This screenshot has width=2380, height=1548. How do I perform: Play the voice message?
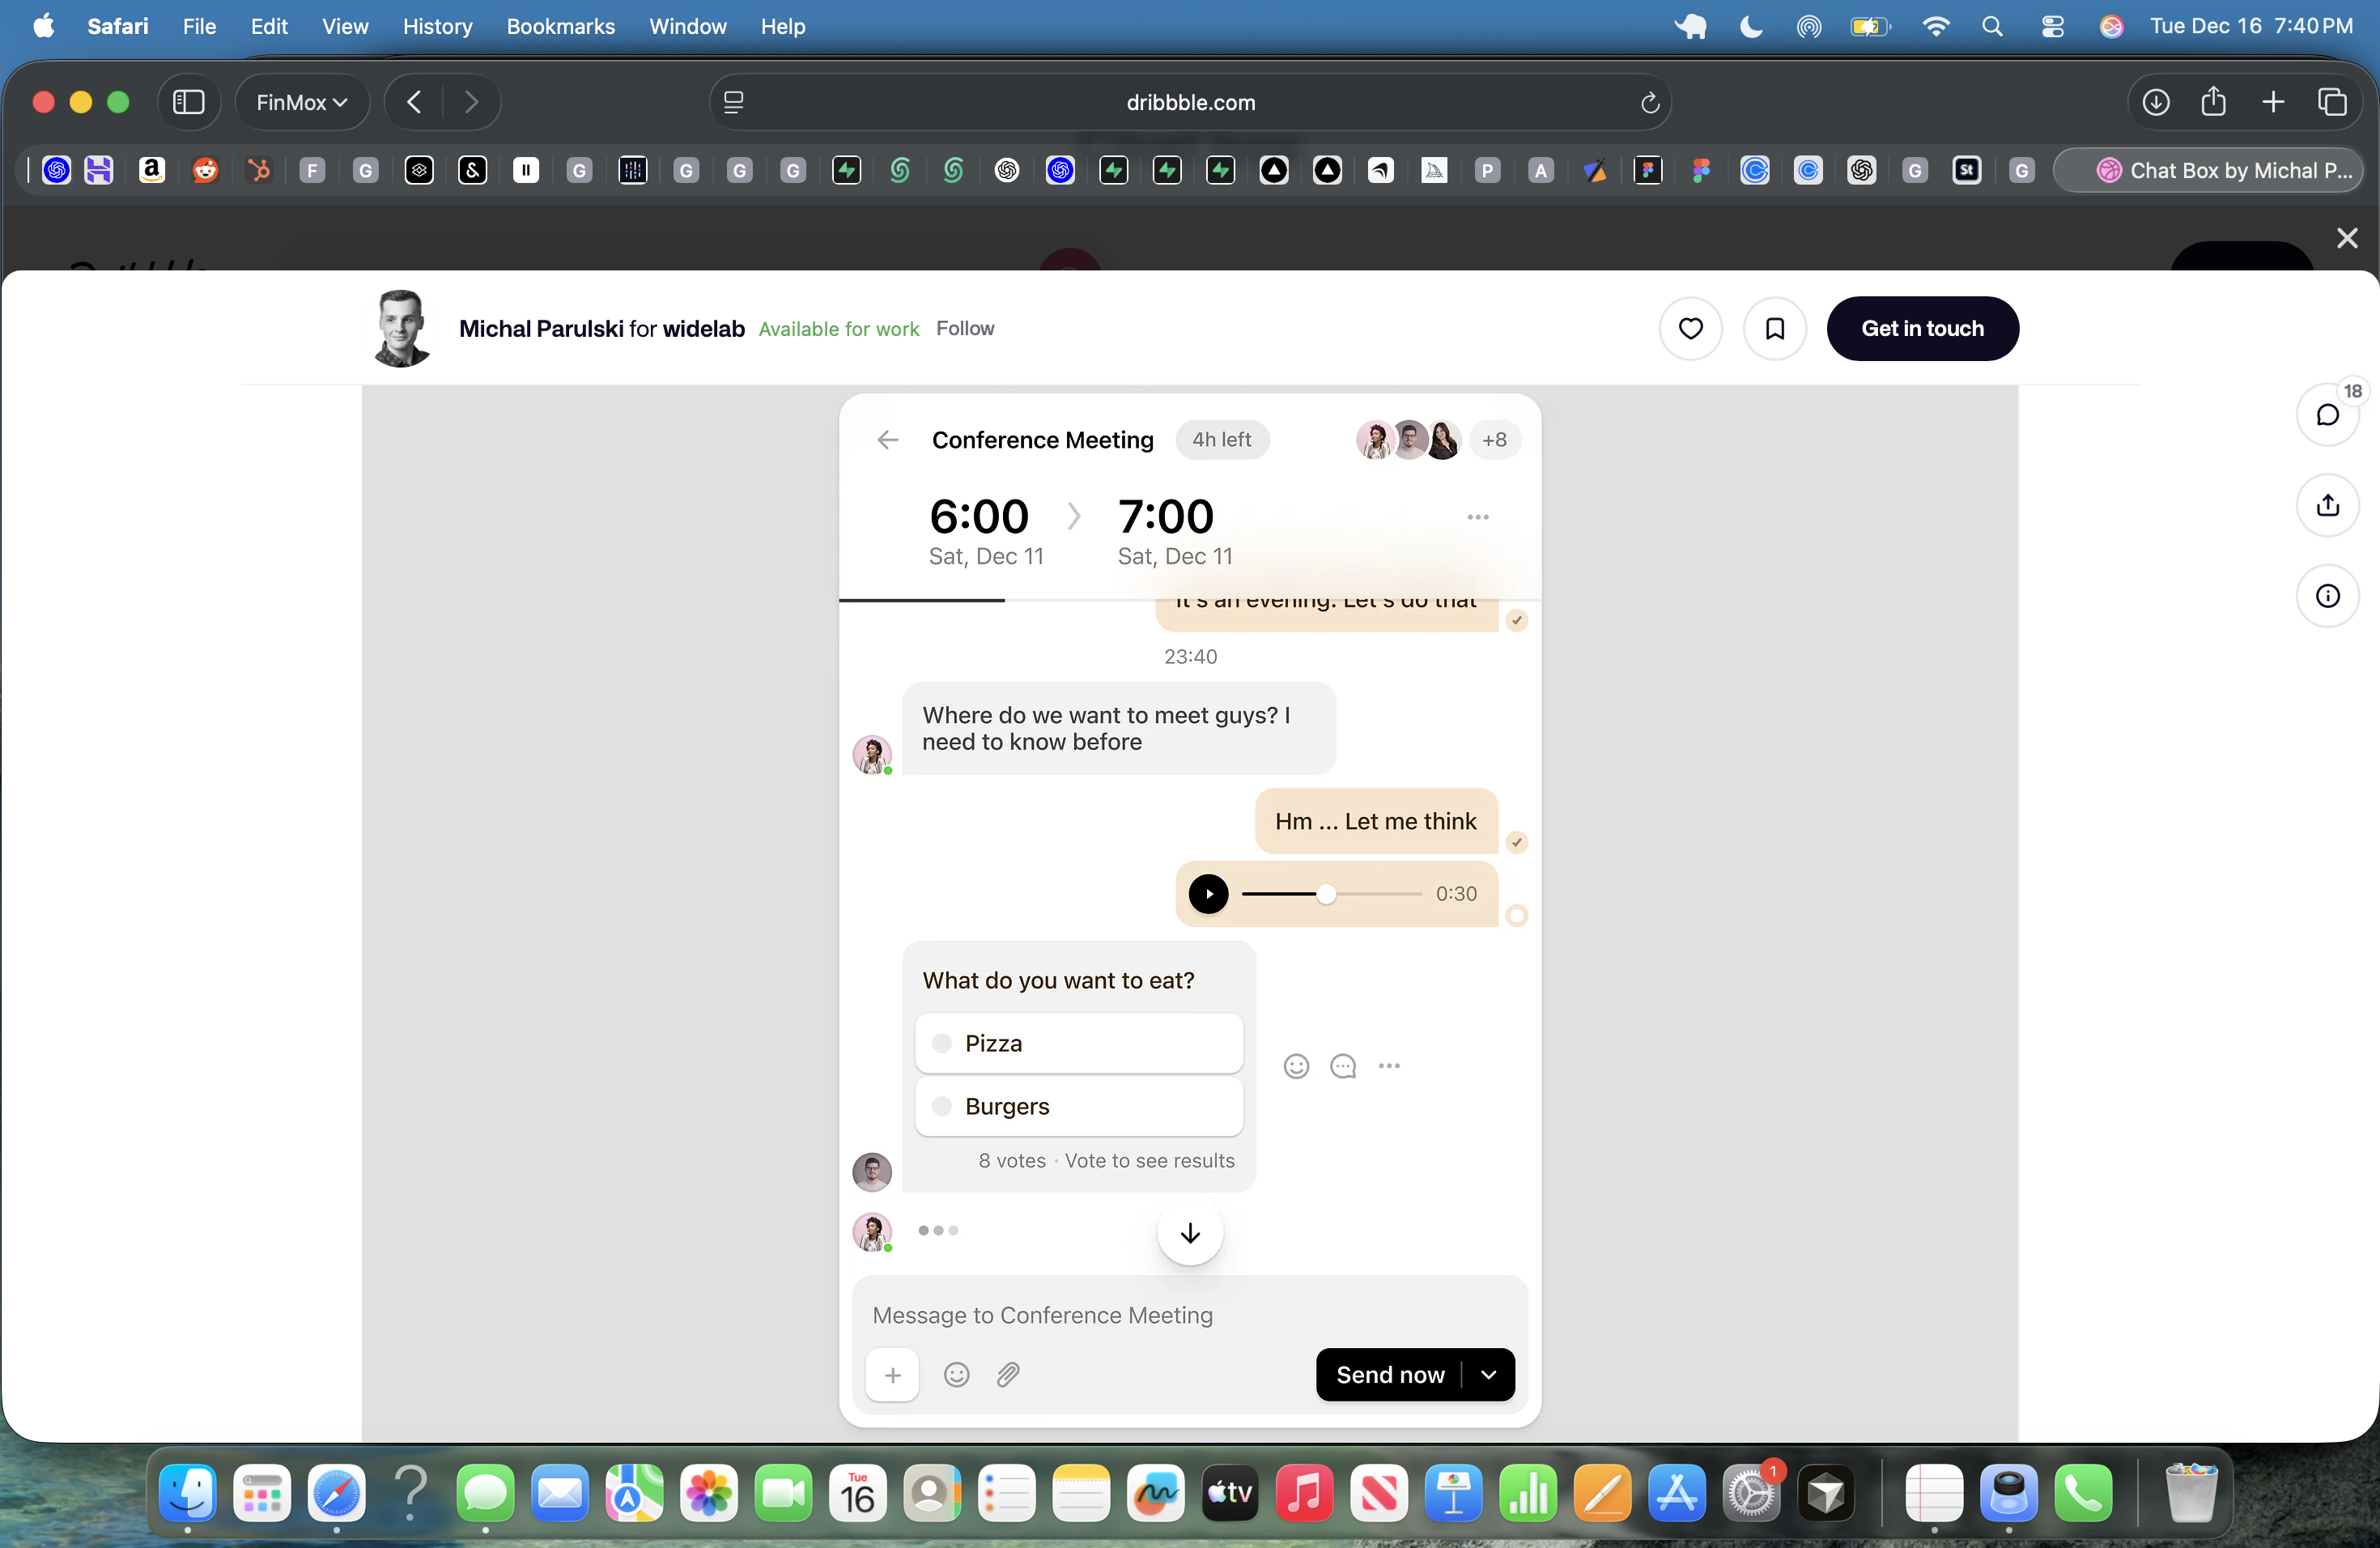click(1208, 893)
